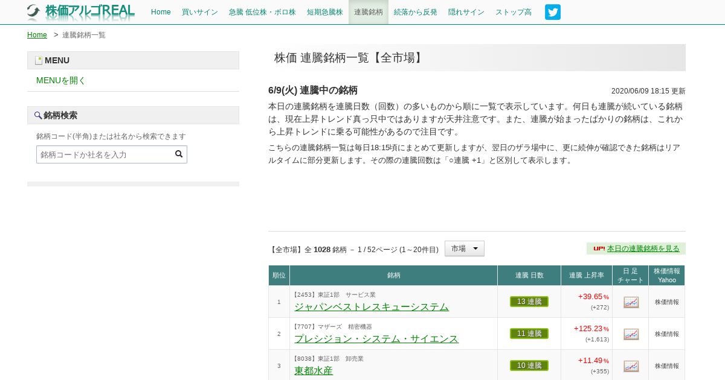The height and width of the screenshot is (380, 725).
Task: Open daily chart icon for ジャパンベストレスキューシステム
Action: point(631,302)
